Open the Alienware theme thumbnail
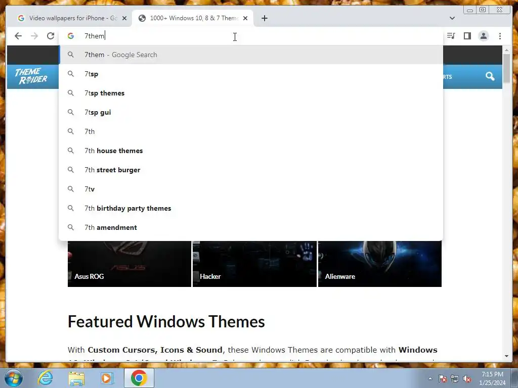This screenshot has width=518, height=388. (379, 264)
